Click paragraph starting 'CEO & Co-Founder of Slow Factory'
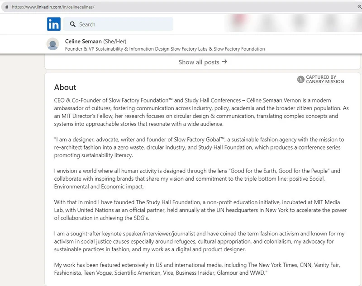Image resolution: width=362 pixels, height=286 pixels. [x=201, y=112]
